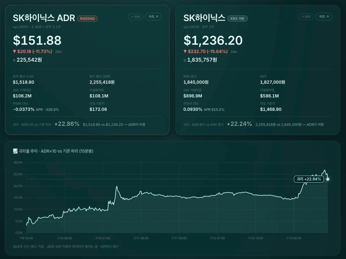Click the red down-triangle beside $20.18
346x259 pixels.
[x=15, y=51]
